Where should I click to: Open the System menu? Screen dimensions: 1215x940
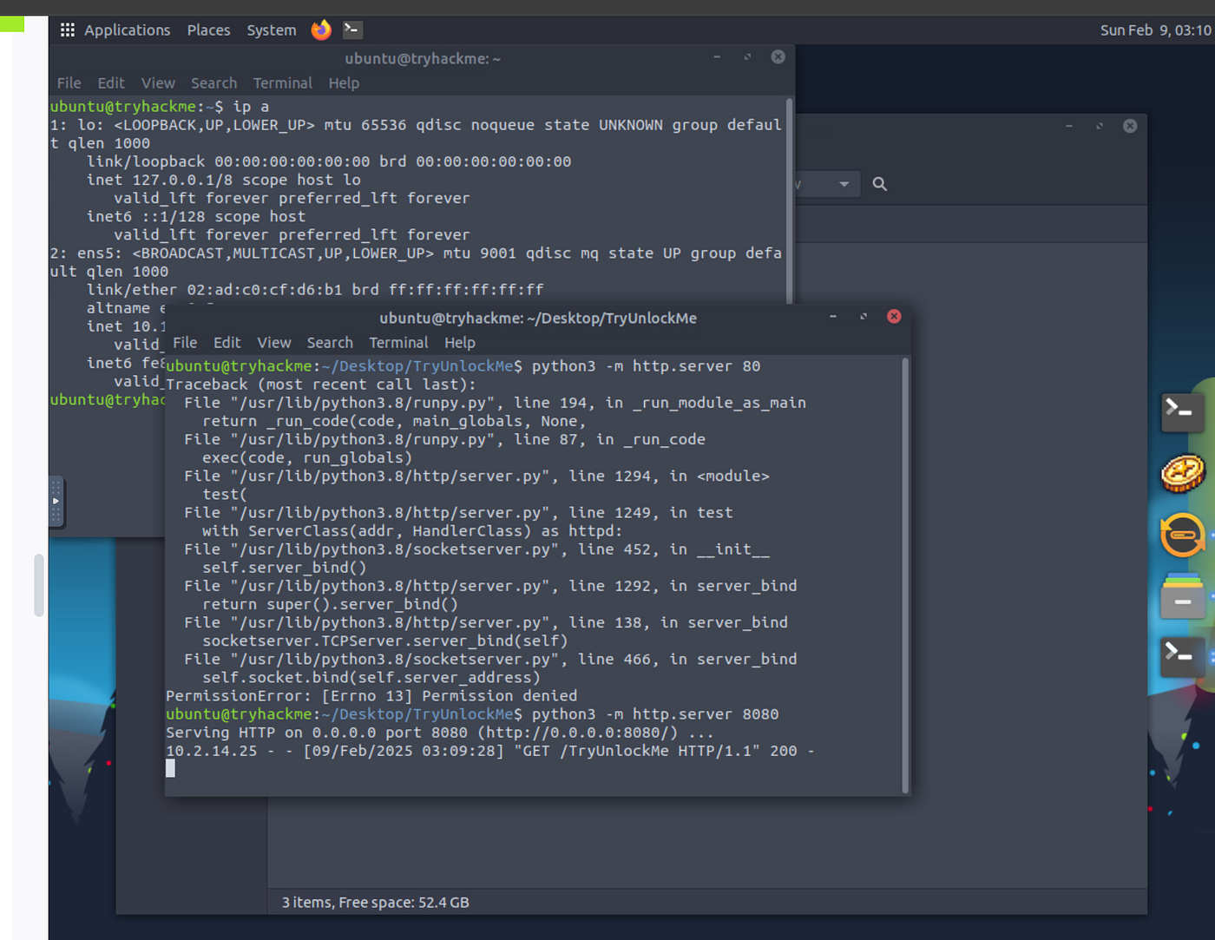pyautogui.click(x=271, y=30)
